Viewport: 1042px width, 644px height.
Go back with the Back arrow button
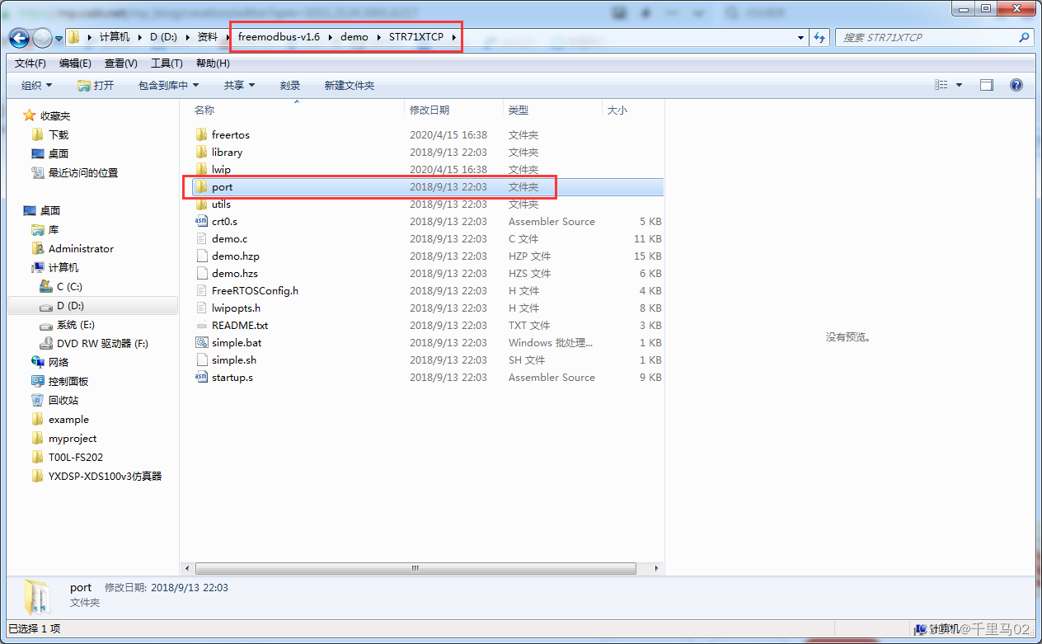coord(20,38)
